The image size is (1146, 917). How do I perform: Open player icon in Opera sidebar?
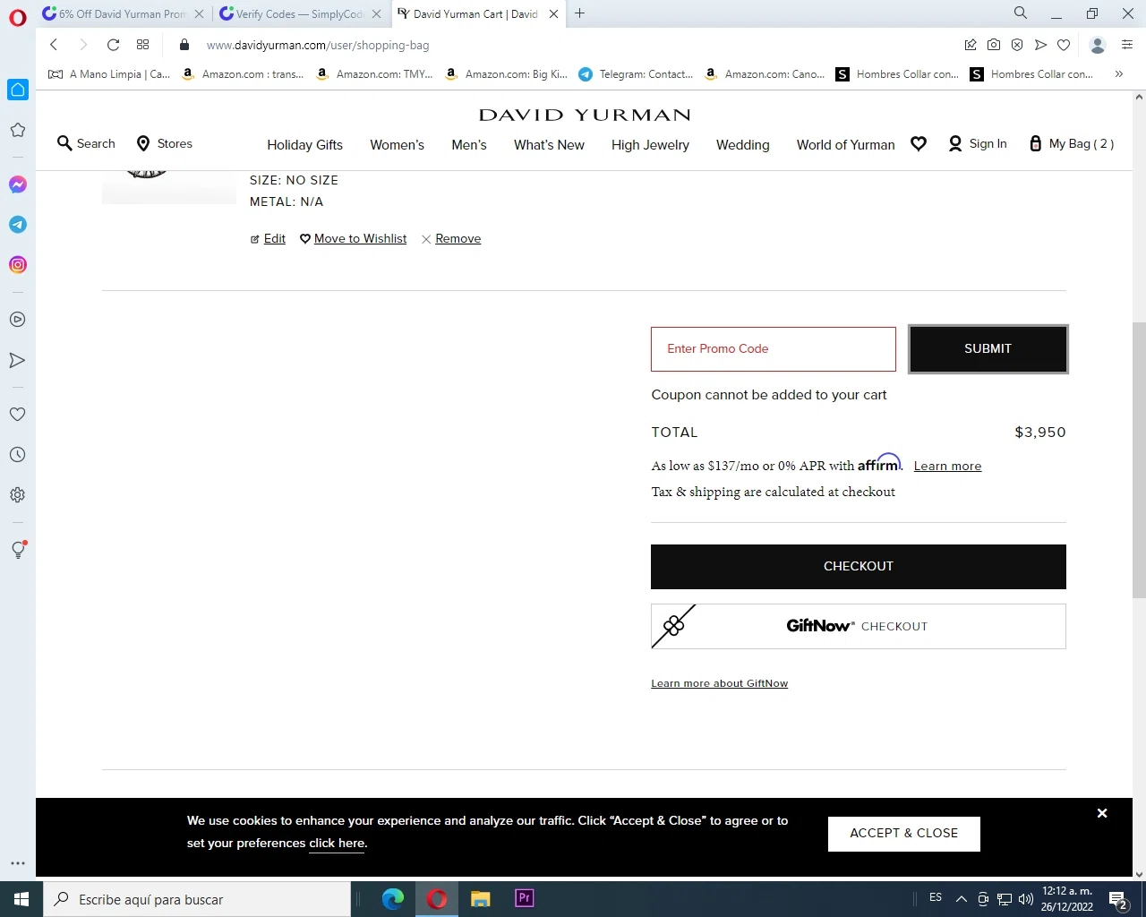coord(18,320)
